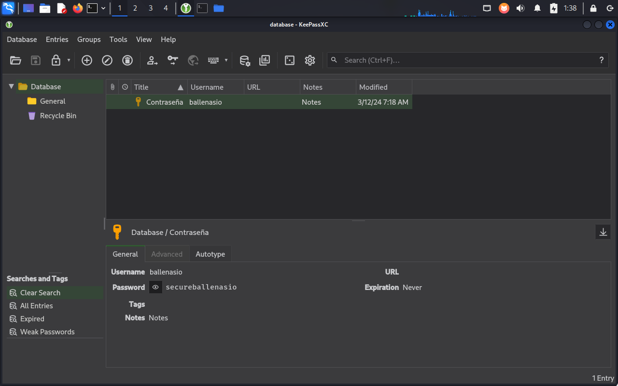Click the ballenasio username cell in list
This screenshot has width=618, height=386.
(x=206, y=102)
